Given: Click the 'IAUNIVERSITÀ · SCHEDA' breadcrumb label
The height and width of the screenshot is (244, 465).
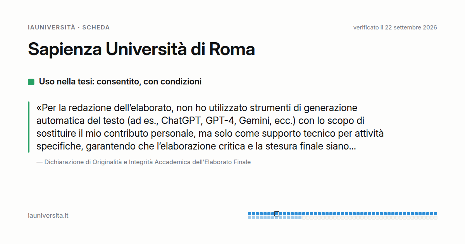Looking at the screenshot, I should coord(69,27).
